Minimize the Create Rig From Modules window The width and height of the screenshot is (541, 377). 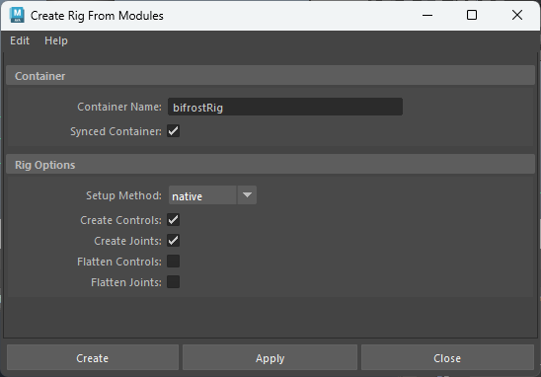point(427,15)
